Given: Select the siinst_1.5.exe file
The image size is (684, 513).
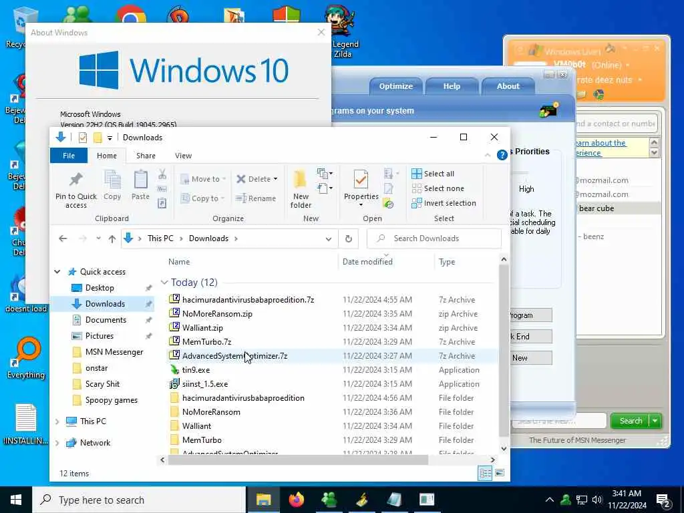Looking at the screenshot, I should tap(205, 384).
